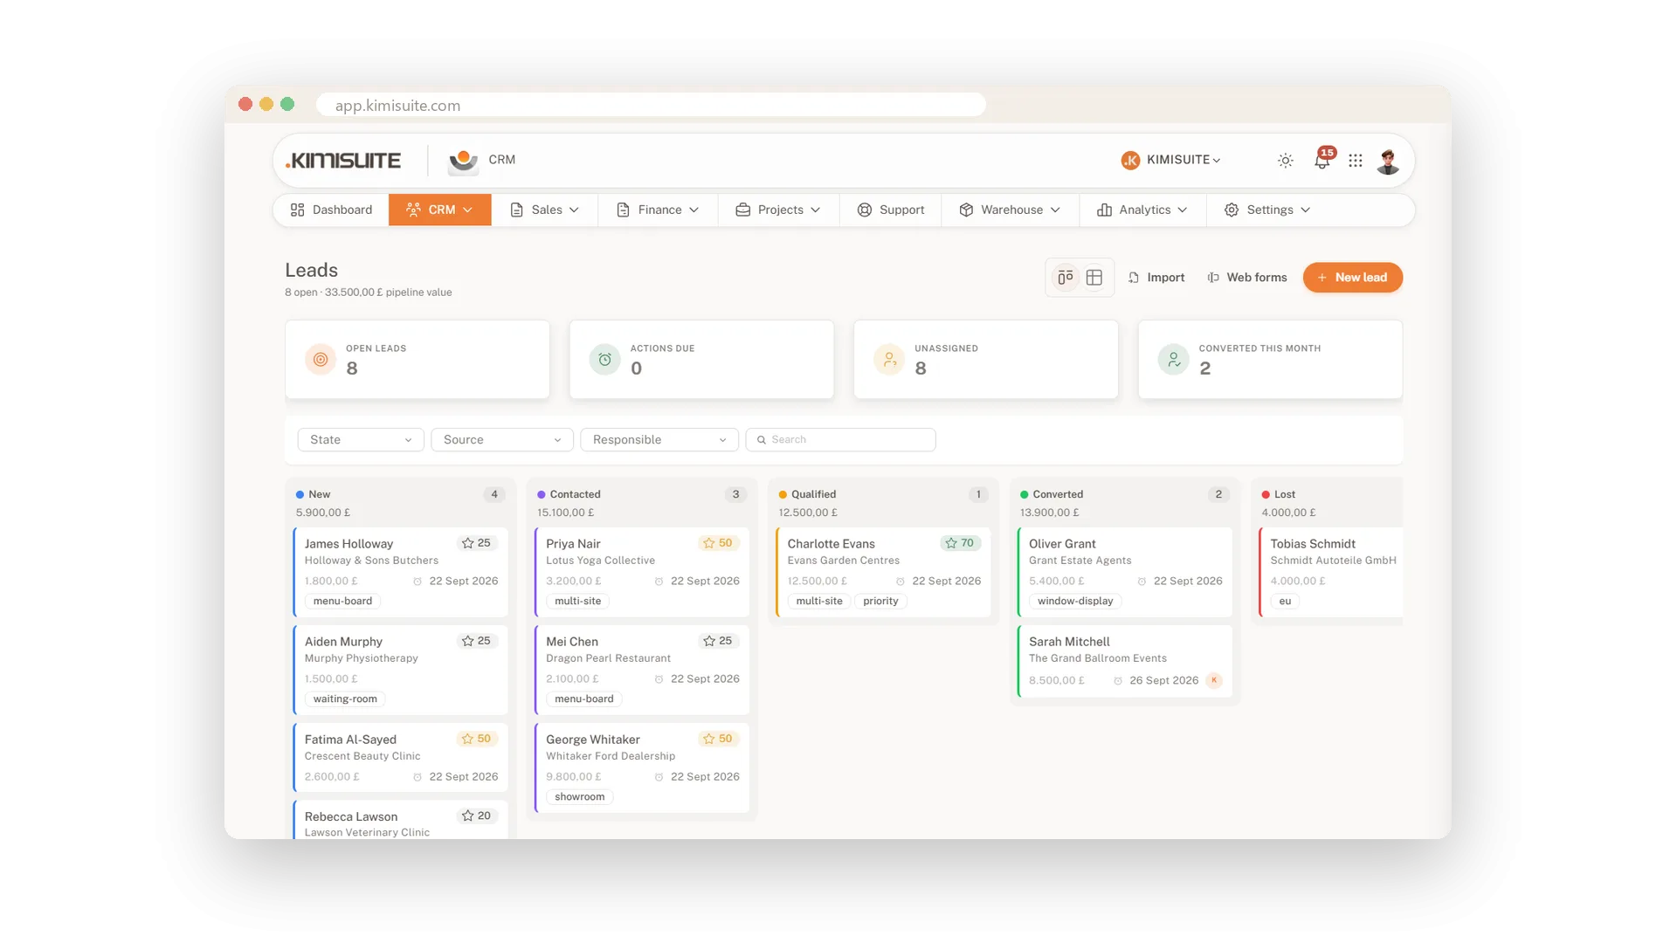Click the Converted This Month person icon
The image size is (1677, 943).
coord(1173,359)
